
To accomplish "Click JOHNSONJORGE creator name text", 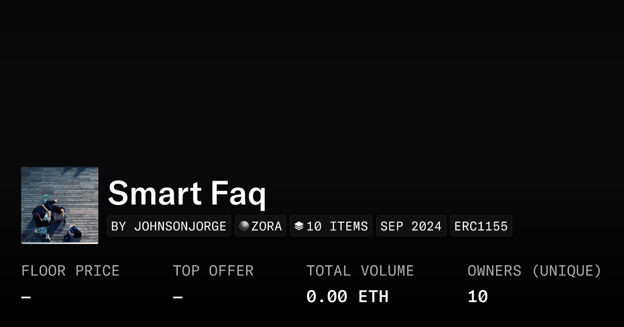I will 180,226.
